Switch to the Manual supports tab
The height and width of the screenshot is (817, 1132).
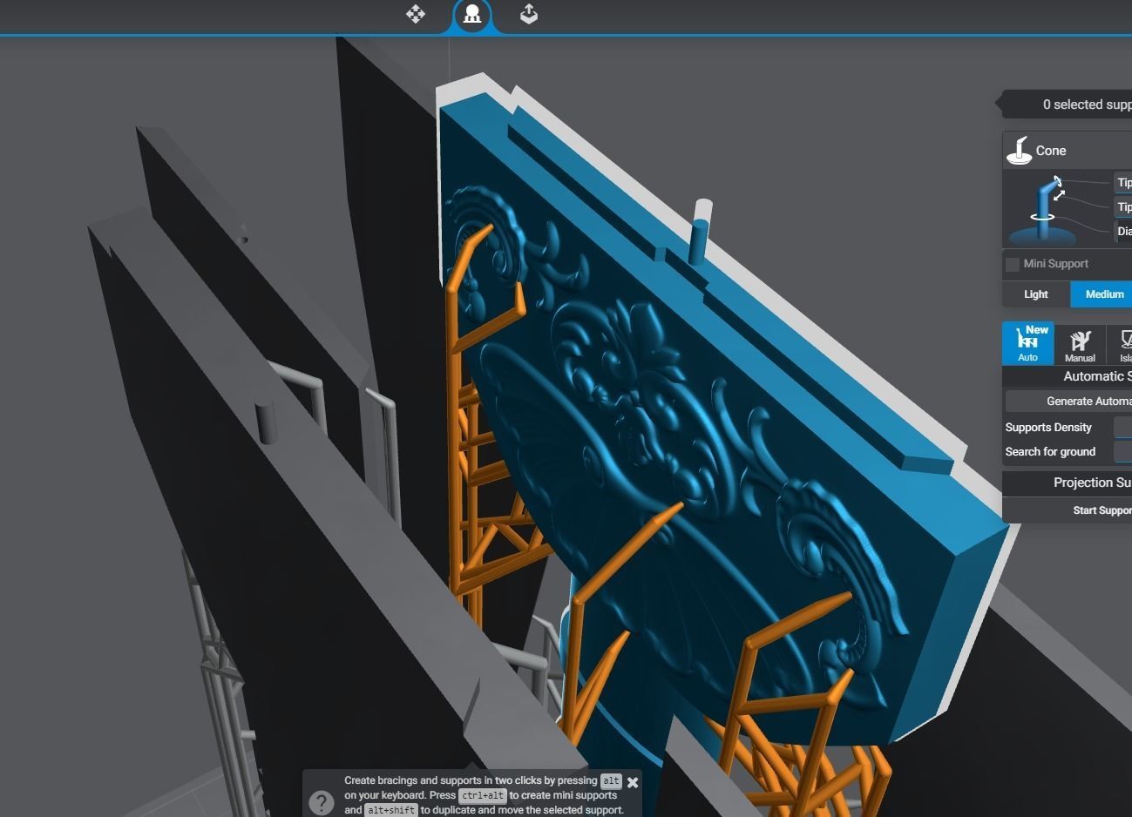pos(1080,343)
